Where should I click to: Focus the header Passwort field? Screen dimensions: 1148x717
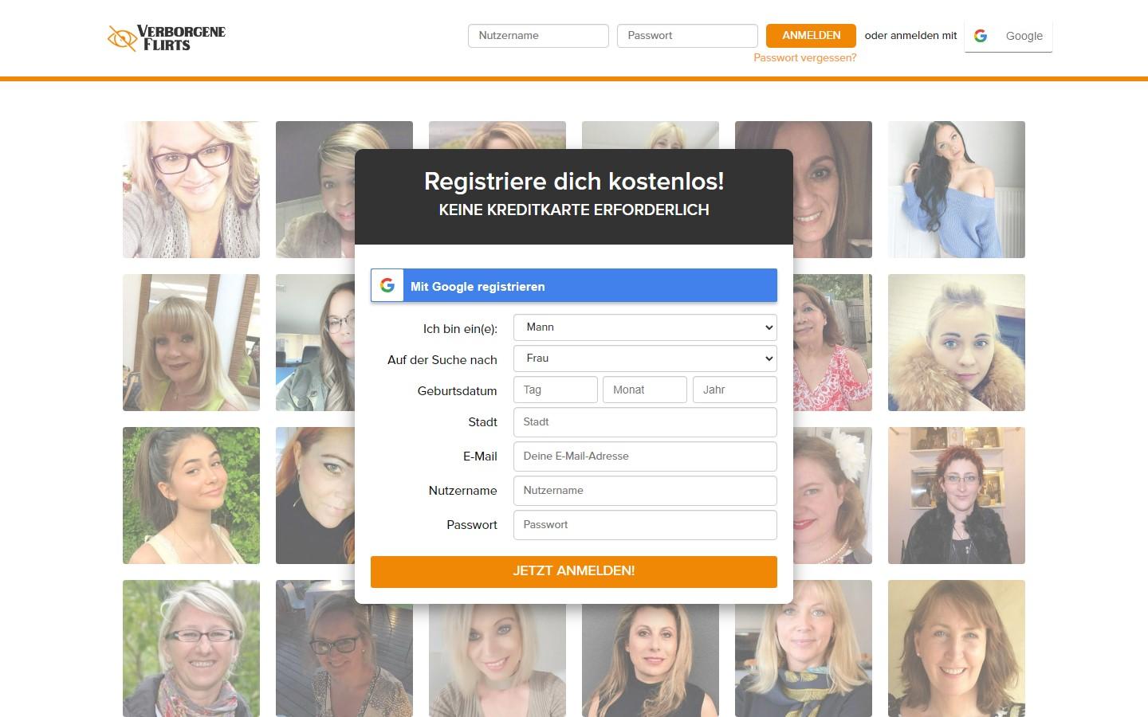click(x=687, y=36)
